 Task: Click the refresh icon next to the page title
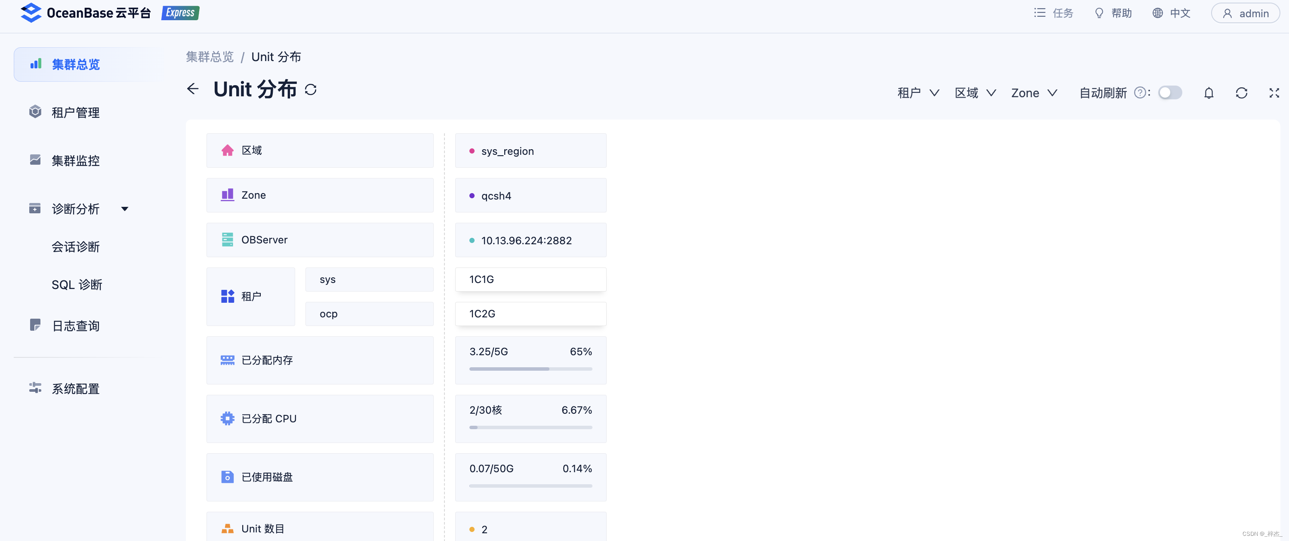(311, 89)
